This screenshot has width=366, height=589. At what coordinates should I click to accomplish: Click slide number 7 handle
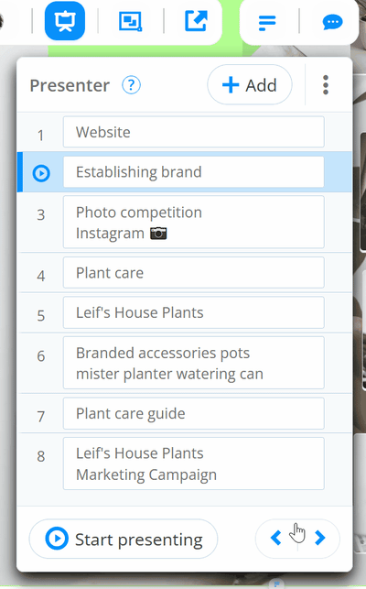point(41,416)
